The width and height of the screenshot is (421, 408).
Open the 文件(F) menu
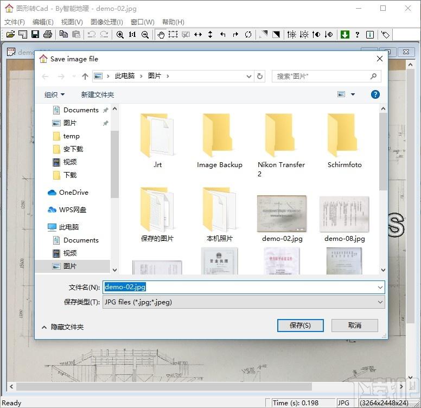tap(15, 22)
